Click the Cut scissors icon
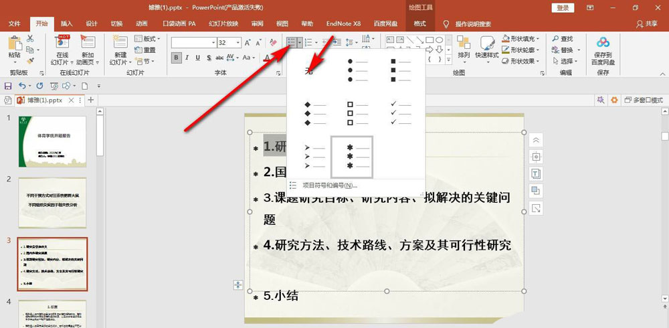 (30, 39)
